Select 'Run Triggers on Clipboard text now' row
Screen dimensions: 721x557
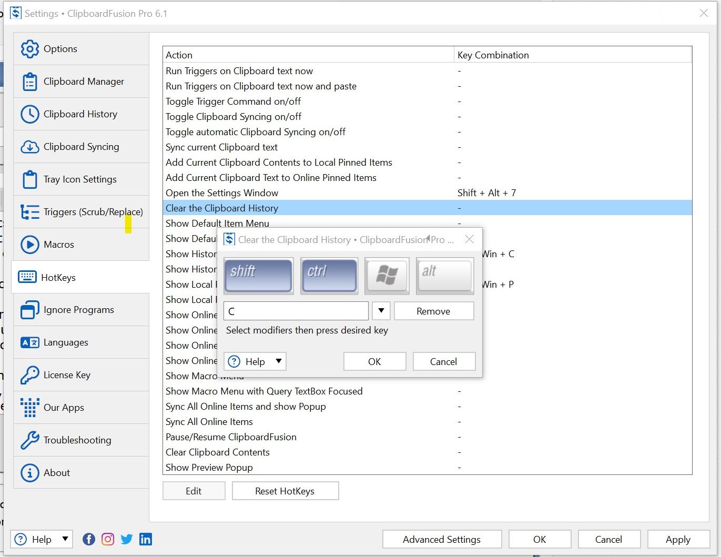(x=428, y=71)
